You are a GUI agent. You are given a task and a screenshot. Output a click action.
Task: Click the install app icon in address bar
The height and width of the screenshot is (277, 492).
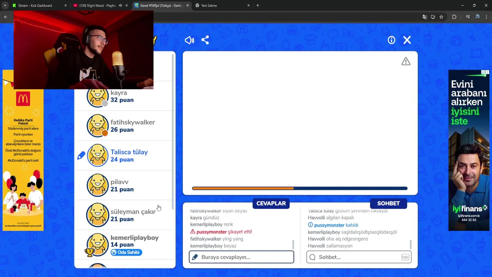433,17
